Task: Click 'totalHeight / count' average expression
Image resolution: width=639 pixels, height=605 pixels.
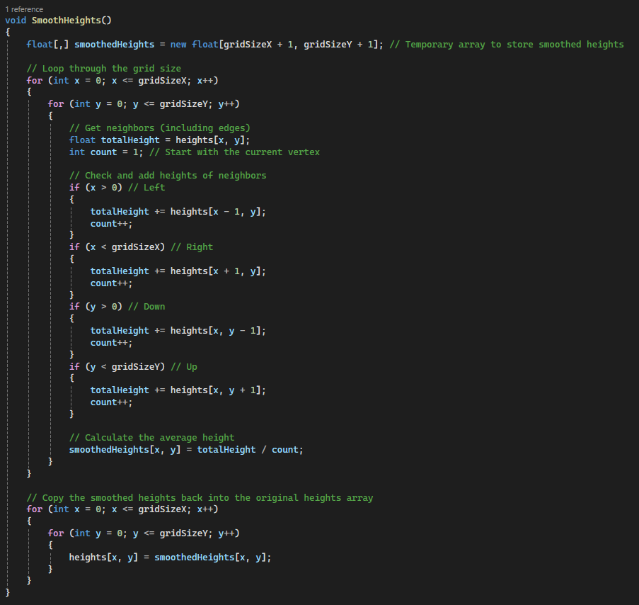Action: [x=250, y=450]
